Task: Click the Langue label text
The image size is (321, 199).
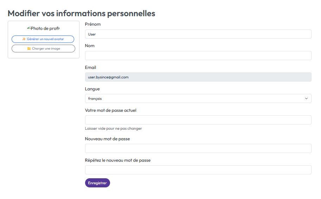Action: coord(92,89)
